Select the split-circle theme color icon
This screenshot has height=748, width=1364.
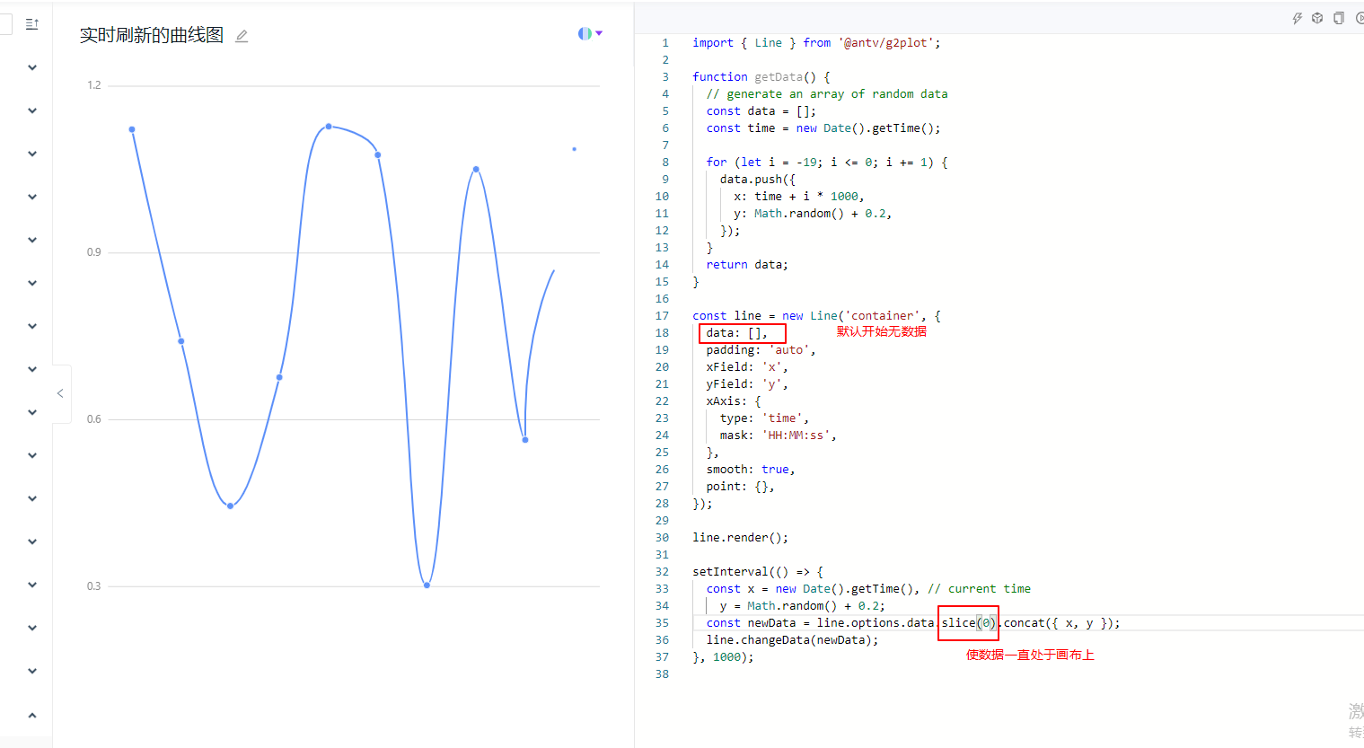[x=585, y=31]
